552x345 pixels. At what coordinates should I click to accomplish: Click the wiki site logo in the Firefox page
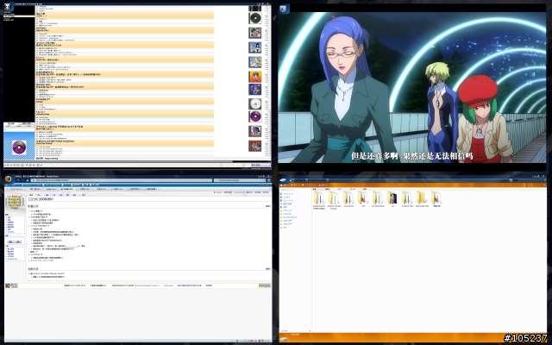tap(15, 203)
